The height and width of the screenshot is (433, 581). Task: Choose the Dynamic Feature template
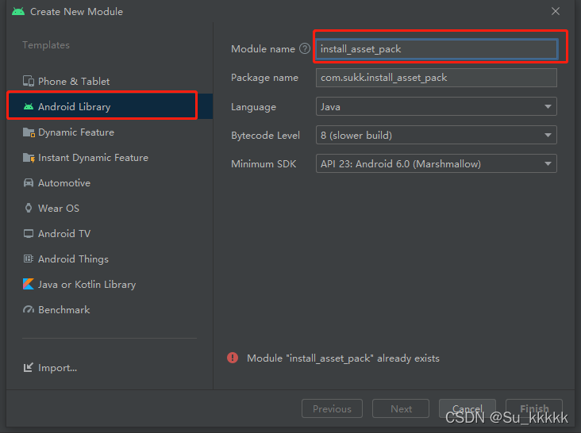pos(110,132)
